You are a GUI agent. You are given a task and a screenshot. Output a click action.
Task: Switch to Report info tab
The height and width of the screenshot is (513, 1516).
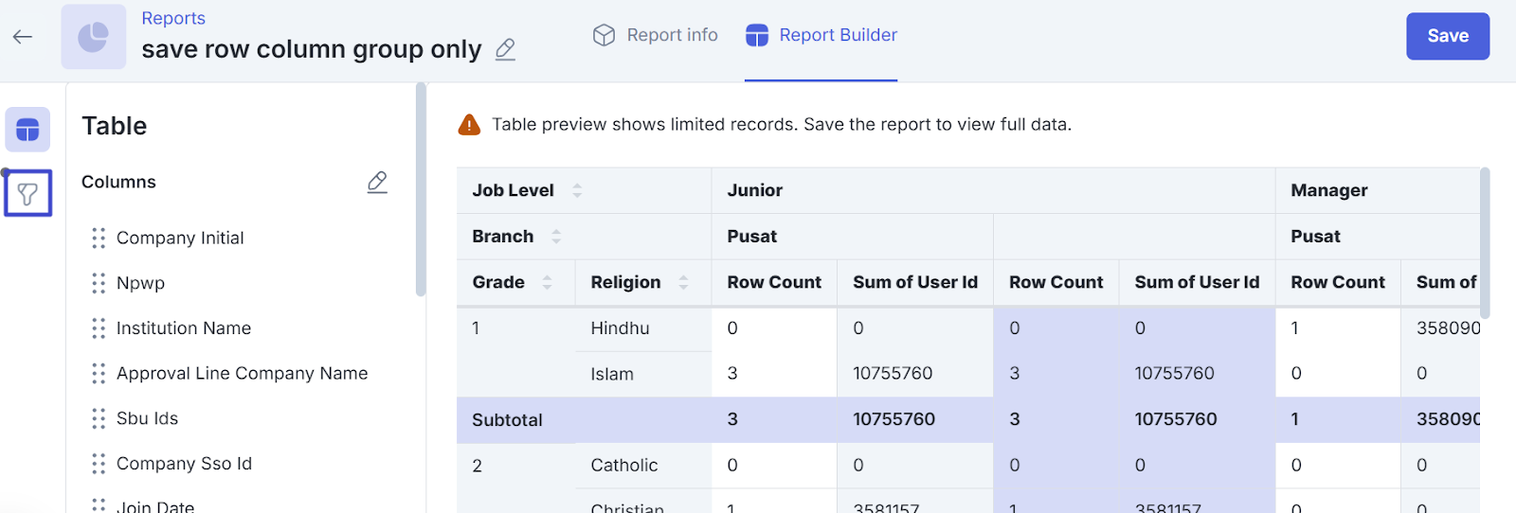(x=656, y=35)
